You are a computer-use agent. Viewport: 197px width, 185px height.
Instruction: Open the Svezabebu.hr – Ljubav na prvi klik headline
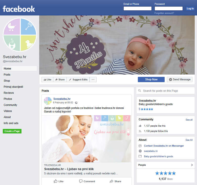(69, 169)
